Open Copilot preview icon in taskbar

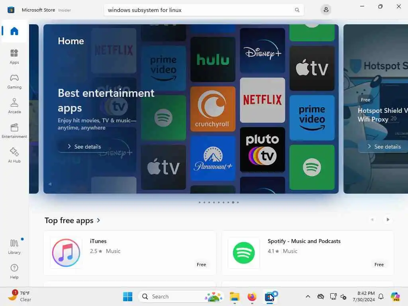[x=395, y=296]
